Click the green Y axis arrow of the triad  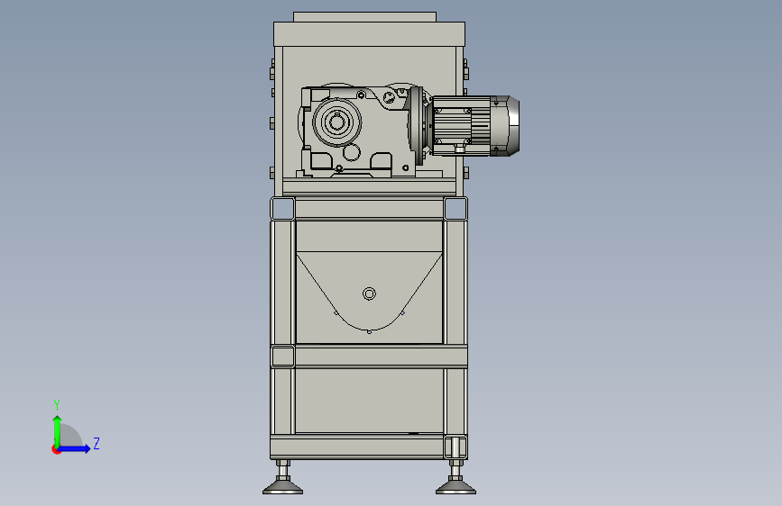pos(57,431)
